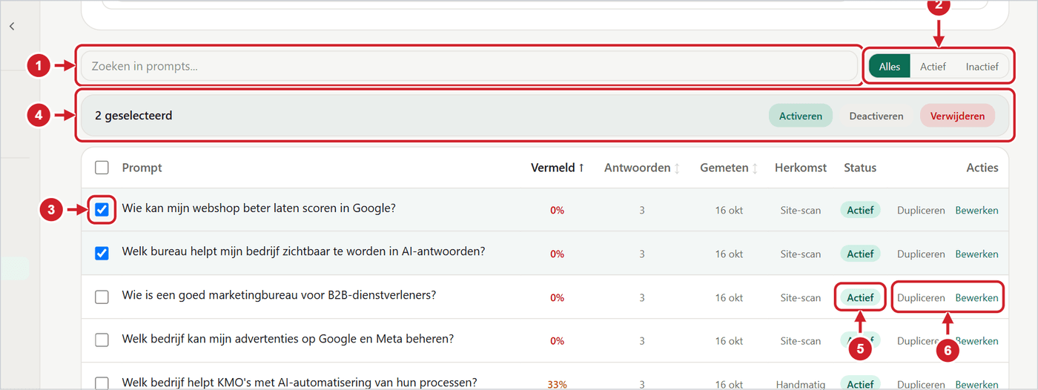Click 'Bewerken' for the Google en Meta prompt
This screenshot has width=1038, height=390.
[976, 340]
